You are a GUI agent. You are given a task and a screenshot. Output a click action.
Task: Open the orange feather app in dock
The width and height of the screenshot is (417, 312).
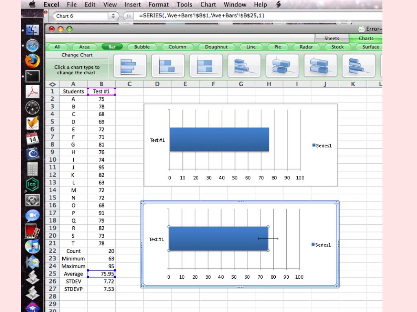tap(33, 123)
